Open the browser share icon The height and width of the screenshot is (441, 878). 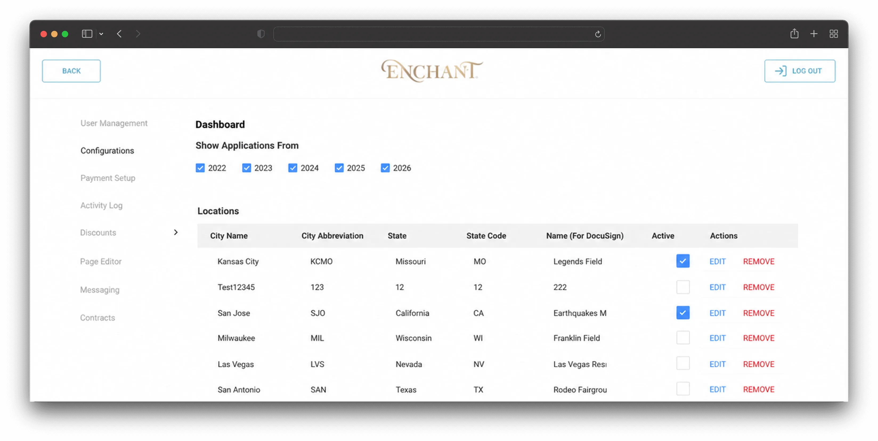tap(794, 33)
